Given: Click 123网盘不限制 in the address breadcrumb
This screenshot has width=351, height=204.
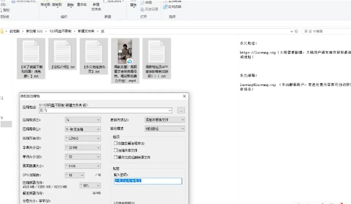Looking at the screenshot, I should (x=60, y=31).
